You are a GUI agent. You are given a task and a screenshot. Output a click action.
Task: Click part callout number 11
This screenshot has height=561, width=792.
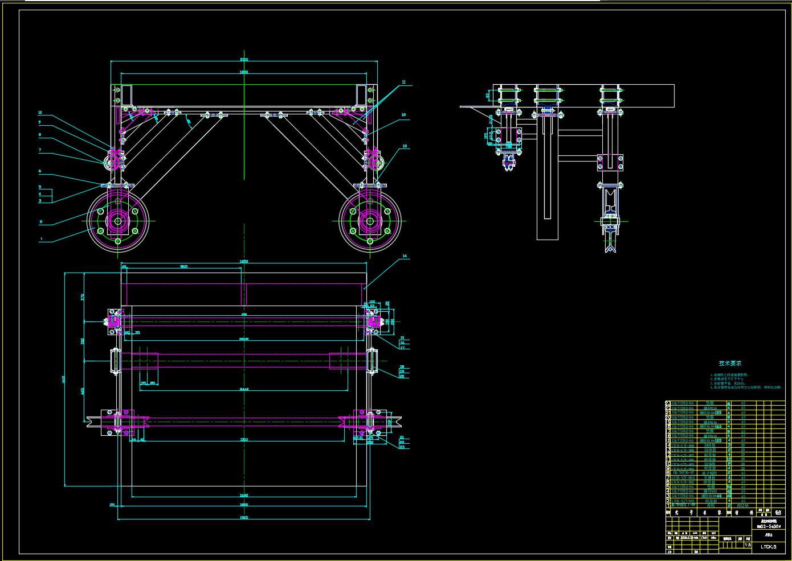pyautogui.click(x=403, y=82)
